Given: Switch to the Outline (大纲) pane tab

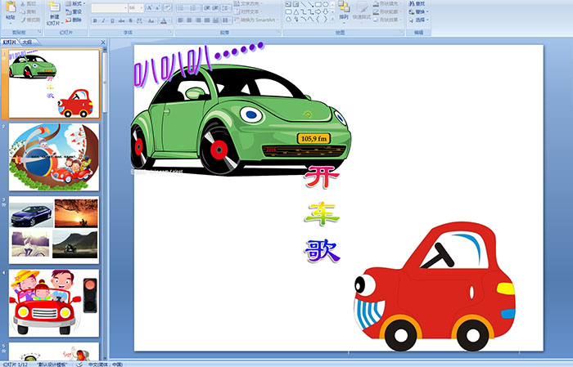Looking at the screenshot, I should pos(27,43).
